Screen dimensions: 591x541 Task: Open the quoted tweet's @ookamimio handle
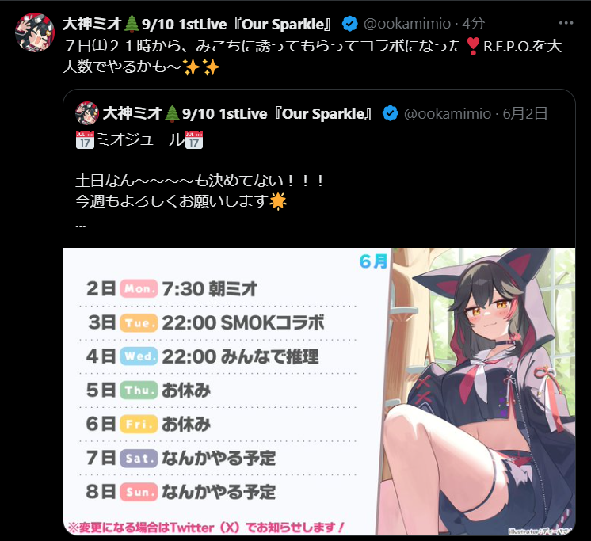pyautogui.click(x=448, y=113)
